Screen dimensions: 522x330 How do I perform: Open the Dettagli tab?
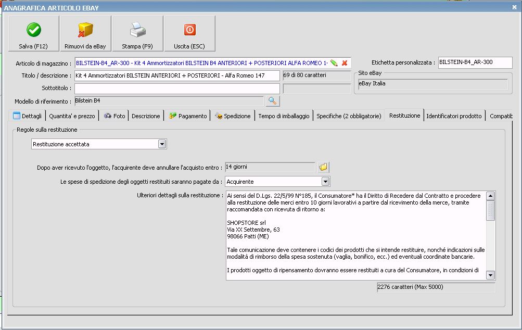(x=27, y=116)
